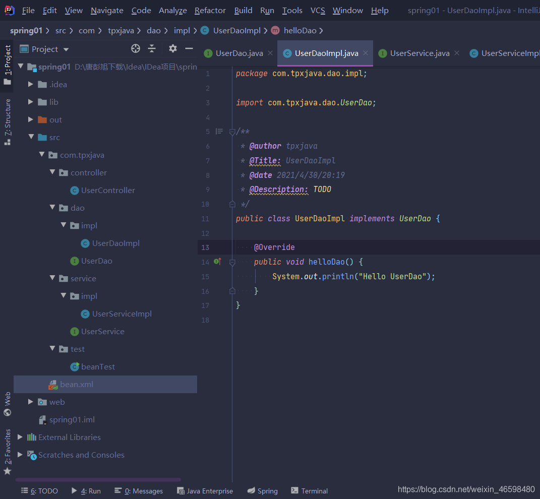
Task: Click the locate in project tree target icon
Action: coord(136,48)
